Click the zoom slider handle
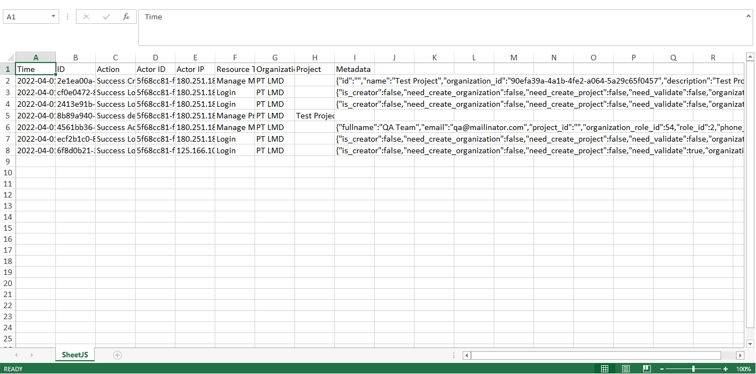 click(x=693, y=369)
